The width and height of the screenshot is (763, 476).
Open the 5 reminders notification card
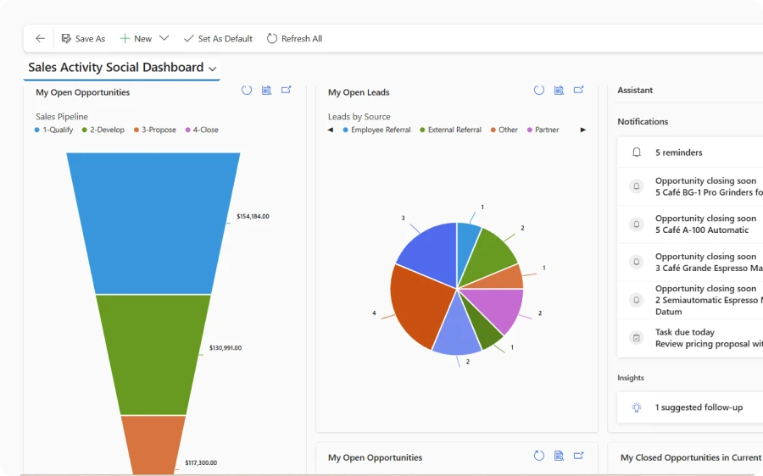click(689, 152)
